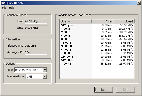Select the 16.00 kB row
142x96 pixels.
(97, 43)
